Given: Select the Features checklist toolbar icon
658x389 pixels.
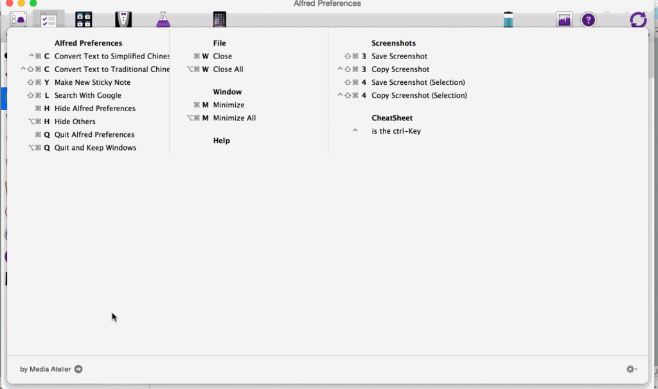Looking at the screenshot, I should (49, 19).
